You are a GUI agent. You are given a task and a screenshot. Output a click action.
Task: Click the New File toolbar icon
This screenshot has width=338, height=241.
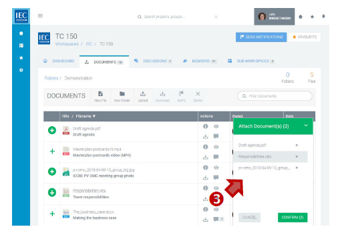[100, 96]
